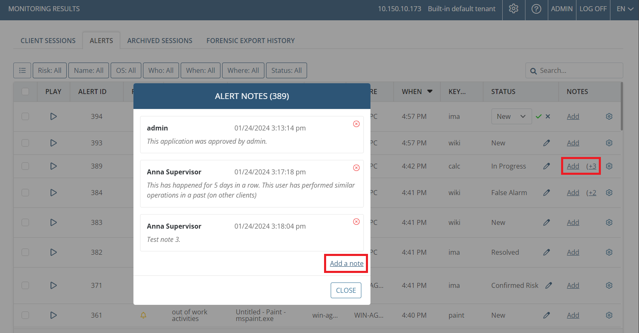639x333 pixels.
Task: Open the status dropdown showing New
Action: pyautogui.click(x=511, y=116)
